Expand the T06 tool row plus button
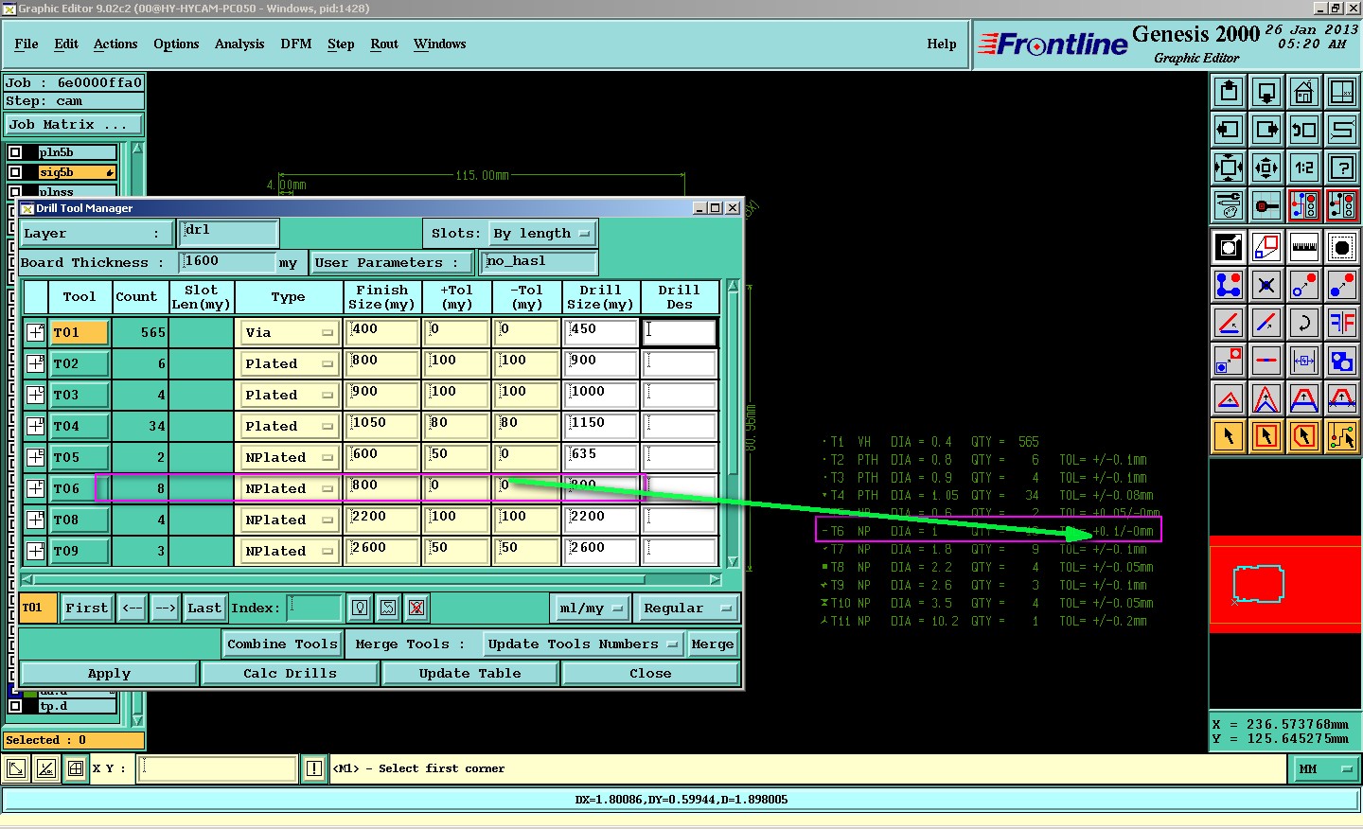The width and height of the screenshot is (1363, 829). point(35,488)
